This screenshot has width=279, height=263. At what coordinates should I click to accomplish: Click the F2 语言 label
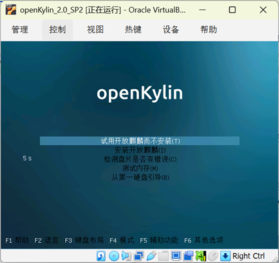[x=46, y=240]
